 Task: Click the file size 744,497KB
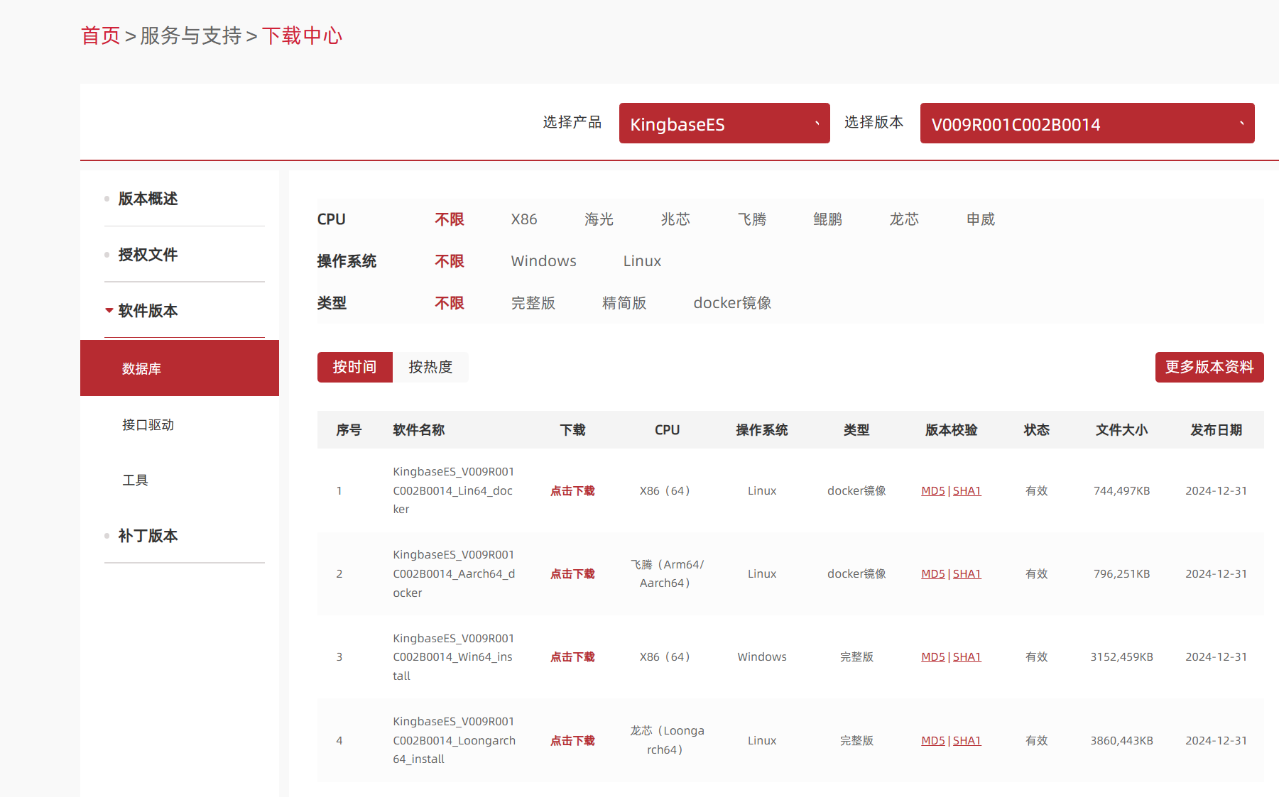[1122, 491]
